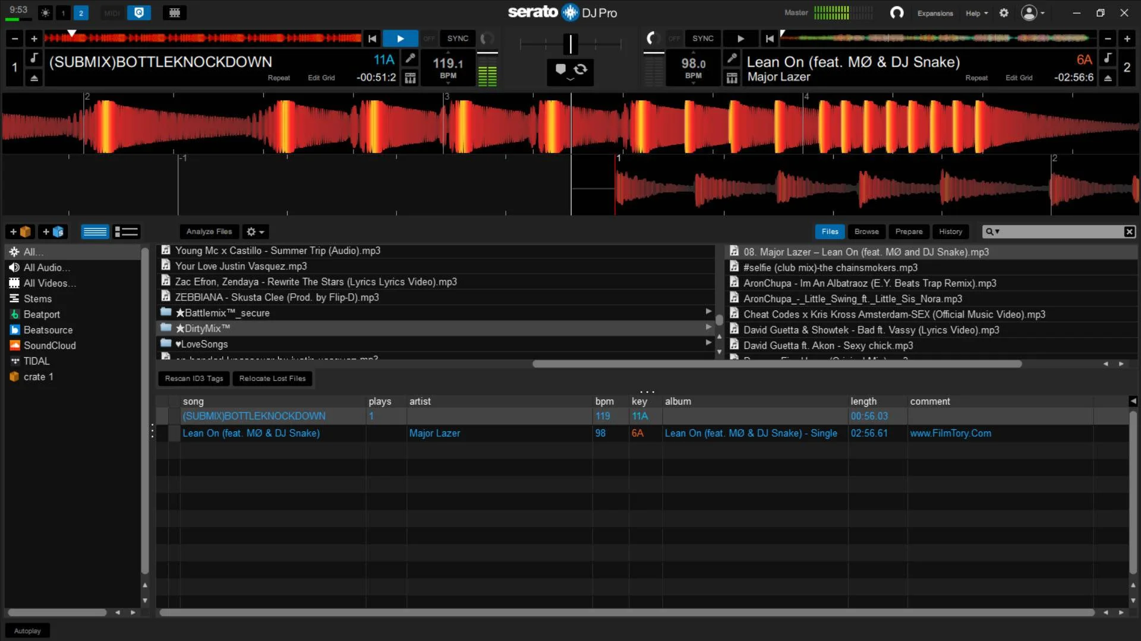The width and height of the screenshot is (1141, 641).
Task: Click the add crate icon
Action: point(20,231)
